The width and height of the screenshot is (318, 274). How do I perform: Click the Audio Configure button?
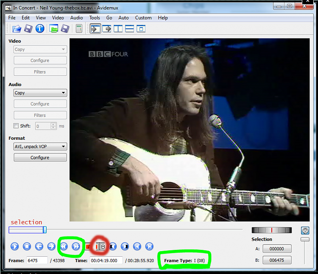tap(40, 104)
